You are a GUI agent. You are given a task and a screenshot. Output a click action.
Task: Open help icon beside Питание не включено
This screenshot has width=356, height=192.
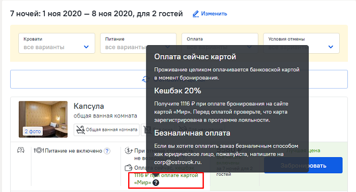(107, 151)
